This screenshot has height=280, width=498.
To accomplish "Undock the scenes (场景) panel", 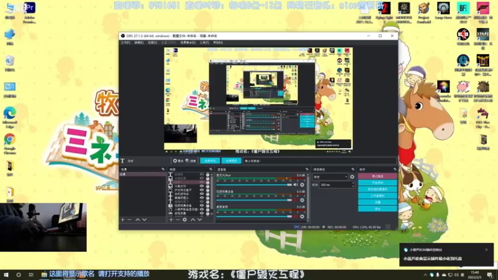I will 163,169.
